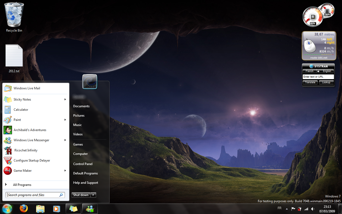Open Computer from the Start menu
The image size is (342, 214).
tap(80, 154)
